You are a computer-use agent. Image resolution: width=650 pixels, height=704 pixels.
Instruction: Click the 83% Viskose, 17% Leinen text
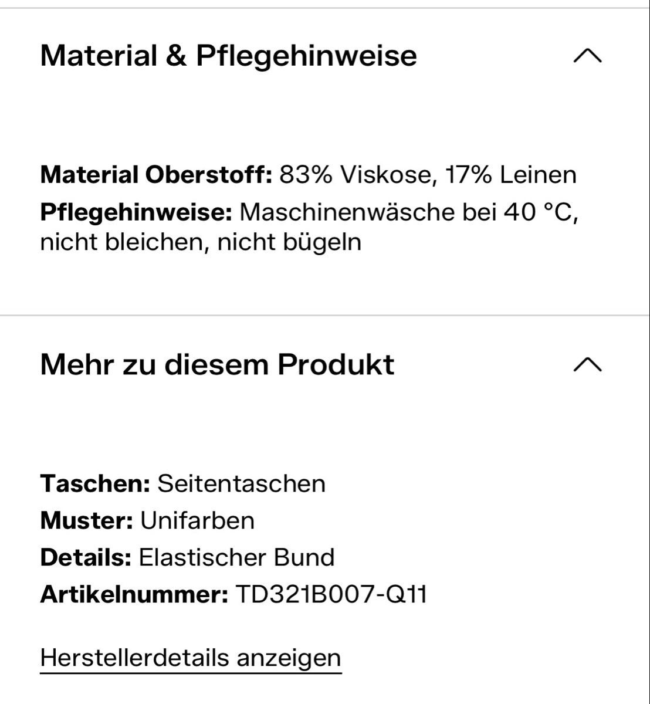pyautogui.click(x=428, y=175)
